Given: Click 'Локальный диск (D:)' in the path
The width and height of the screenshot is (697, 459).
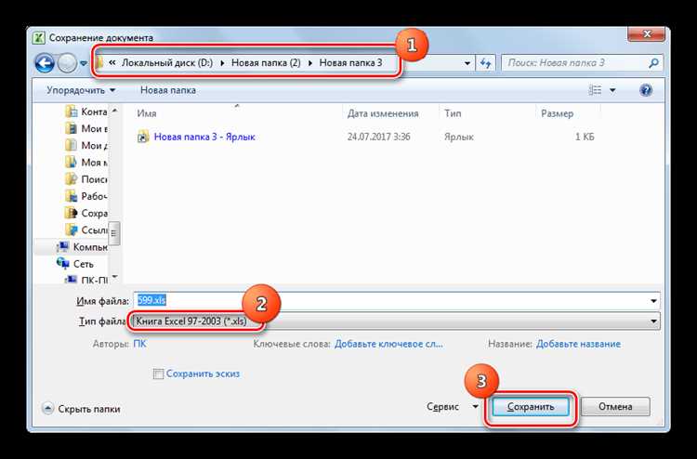Looking at the screenshot, I should 167,63.
